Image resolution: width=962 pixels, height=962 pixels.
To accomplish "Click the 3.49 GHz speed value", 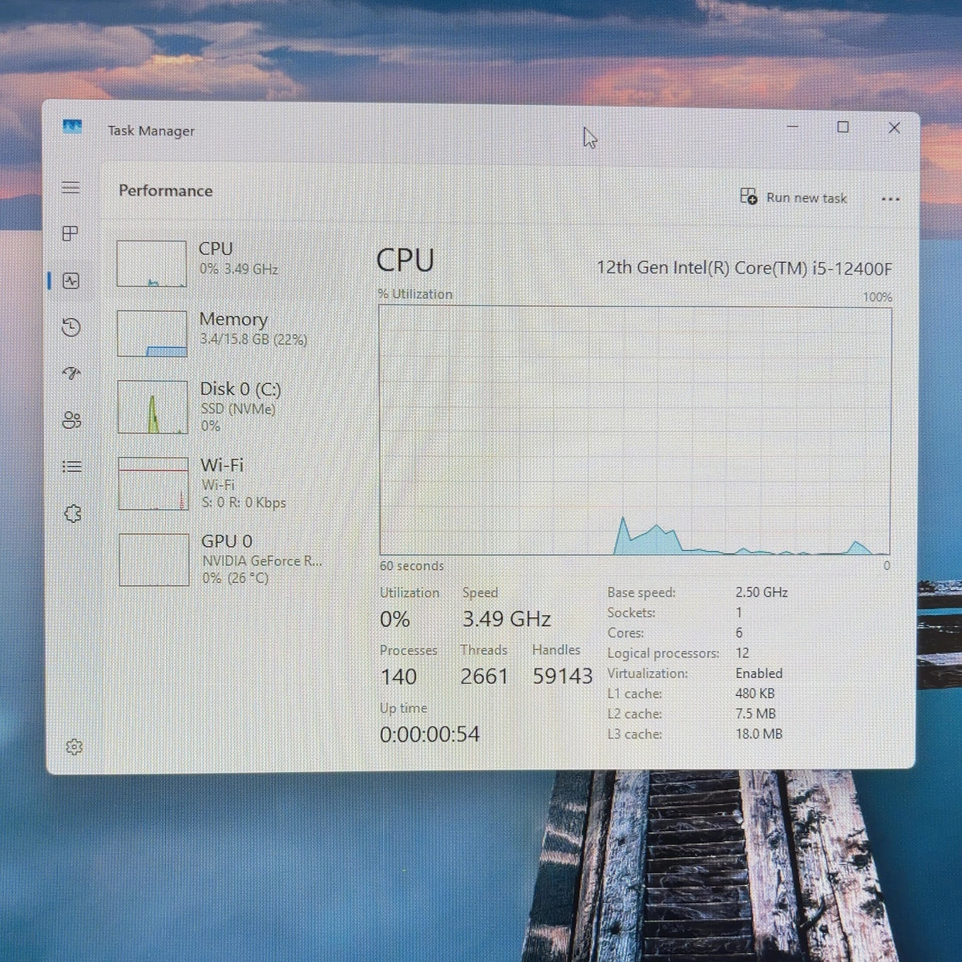I will click(506, 619).
